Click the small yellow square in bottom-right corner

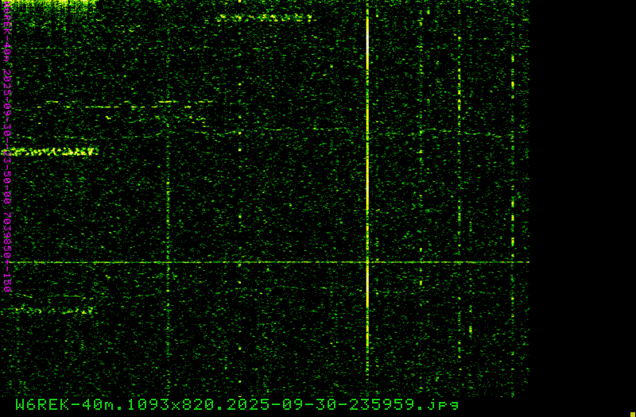click(x=632, y=413)
